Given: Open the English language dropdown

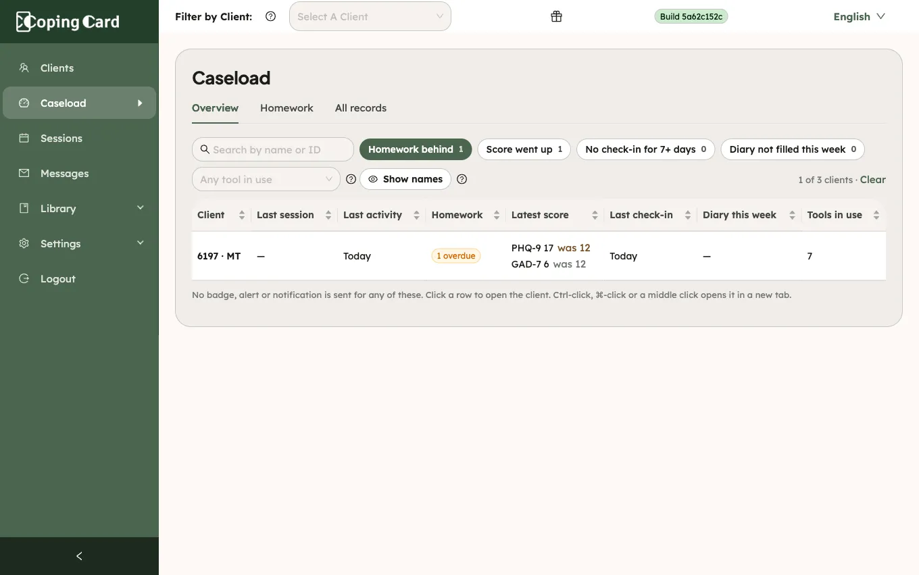Looking at the screenshot, I should click(859, 16).
